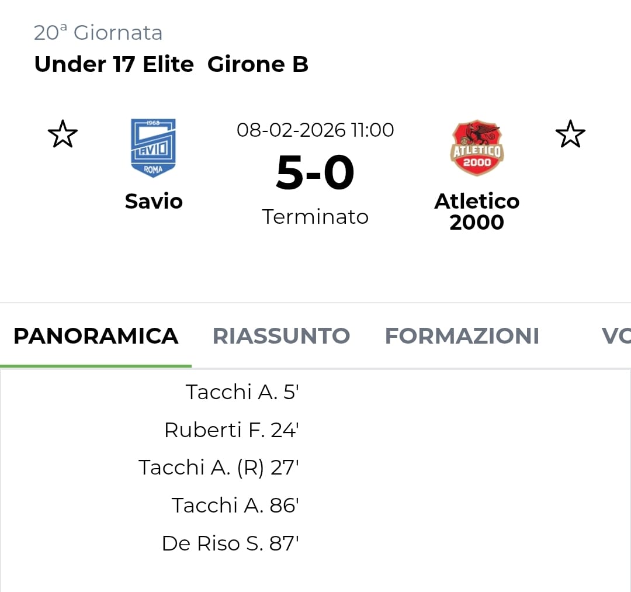Image resolution: width=631 pixels, height=592 pixels.
Task: Switch to the Riassunto tab
Action: click(281, 336)
